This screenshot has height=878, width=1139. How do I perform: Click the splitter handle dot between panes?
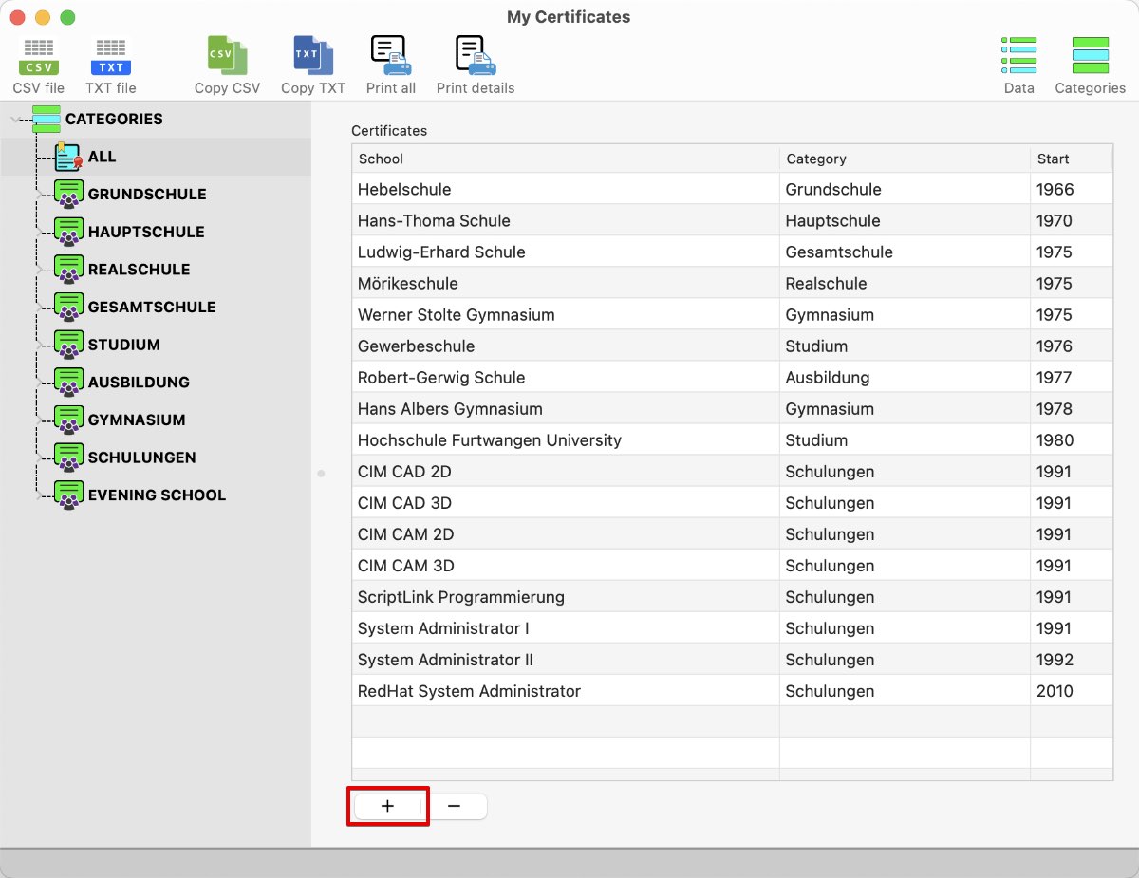coord(321,473)
